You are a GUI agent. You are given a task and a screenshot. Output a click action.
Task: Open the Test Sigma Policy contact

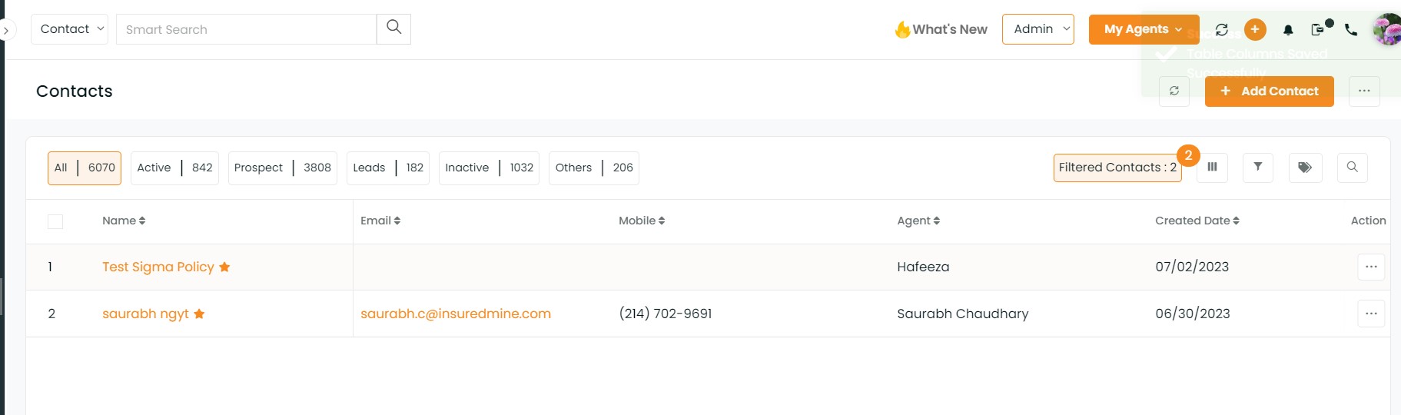pyautogui.click(x=158, y=267)
